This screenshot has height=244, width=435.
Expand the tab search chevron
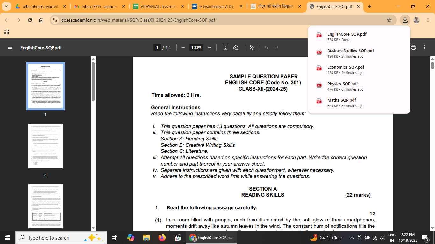pyautogui.click(x=6, y=6)
